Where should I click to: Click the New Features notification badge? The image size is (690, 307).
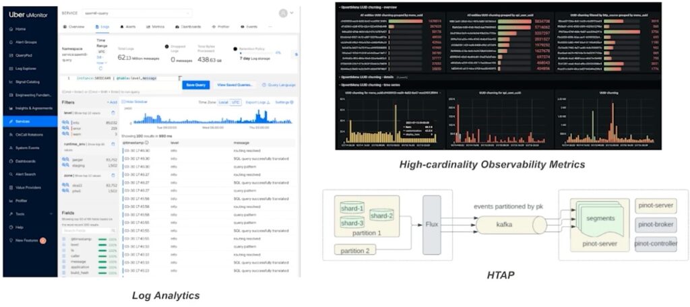click(43, 240)
